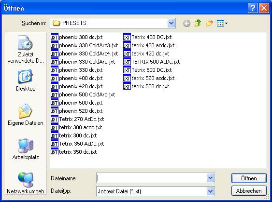Select file name TETRIX 500 AcDc.jxt
This screenshot has height=202, width=272.
(x=156, y=62)
